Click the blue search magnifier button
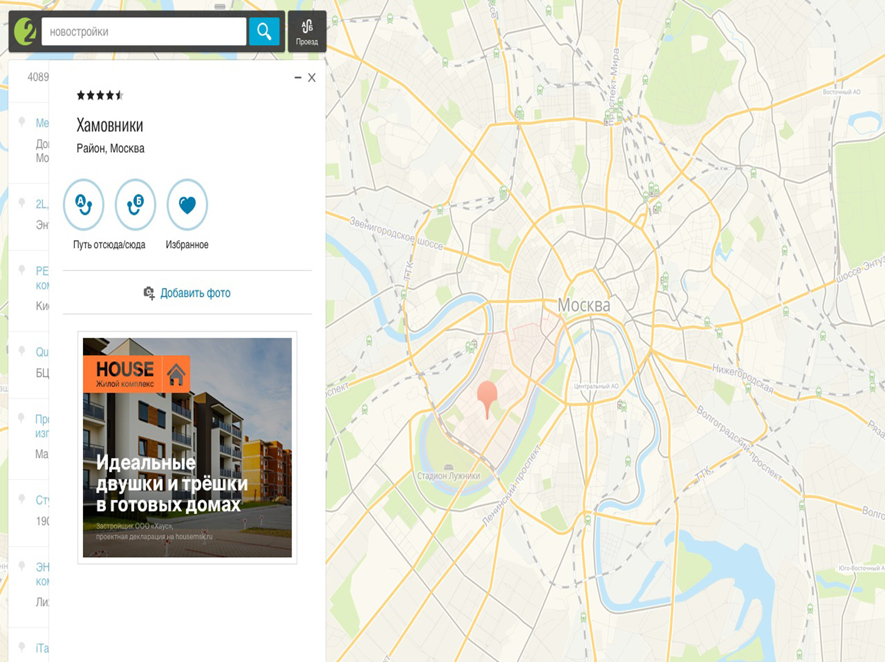 point(264,31)
